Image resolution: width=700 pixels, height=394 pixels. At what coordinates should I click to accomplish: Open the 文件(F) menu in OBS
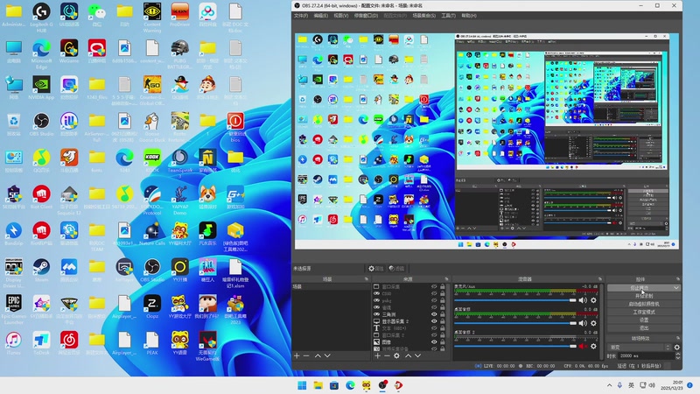tap(301, 16)
